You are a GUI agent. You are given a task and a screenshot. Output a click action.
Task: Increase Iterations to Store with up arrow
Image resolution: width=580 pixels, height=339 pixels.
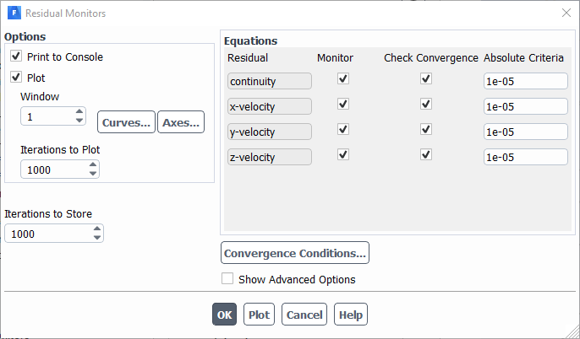click(x=97, y=229)
